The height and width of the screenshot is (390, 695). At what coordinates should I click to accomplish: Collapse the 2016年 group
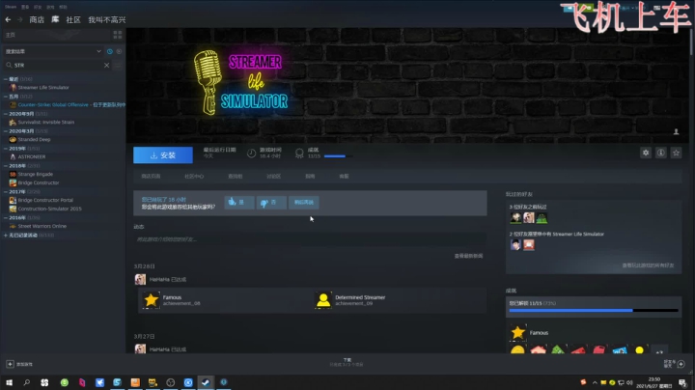(x=6, y=217)
